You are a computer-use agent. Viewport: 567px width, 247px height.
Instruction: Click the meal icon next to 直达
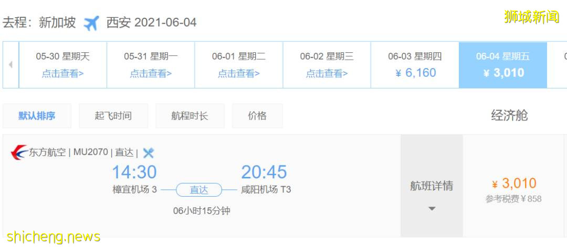coord(148,153)
